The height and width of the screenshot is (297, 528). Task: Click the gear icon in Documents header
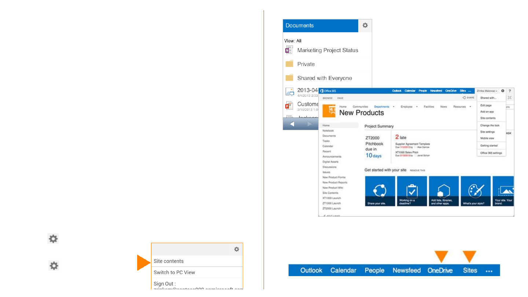click(365, 26)
